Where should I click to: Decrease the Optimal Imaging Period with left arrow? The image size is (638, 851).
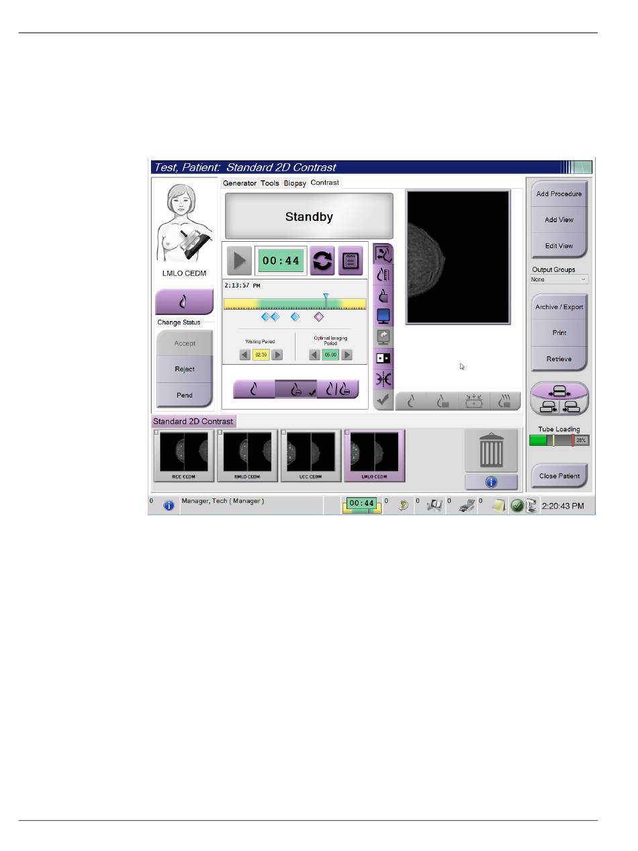(314, 355)
